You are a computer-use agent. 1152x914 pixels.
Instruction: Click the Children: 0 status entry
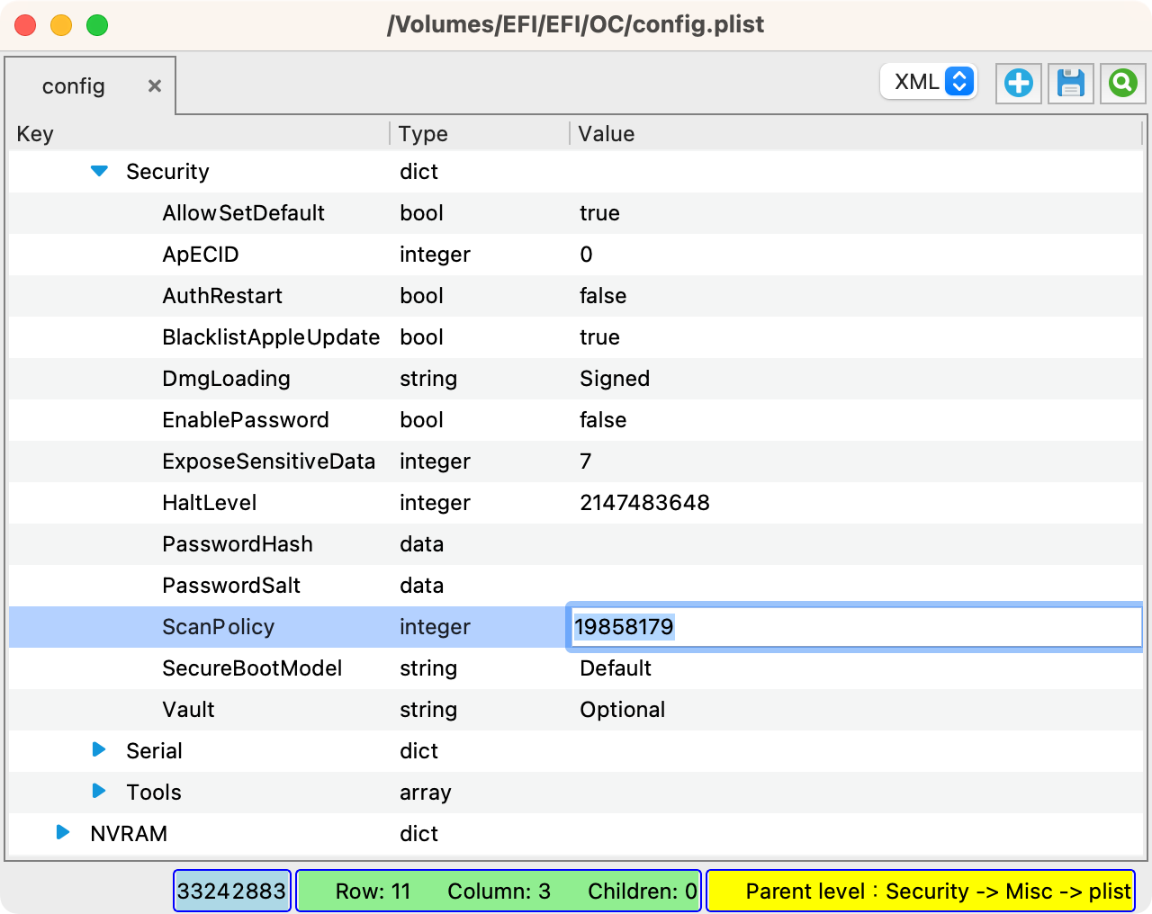(x=643, y=892)
